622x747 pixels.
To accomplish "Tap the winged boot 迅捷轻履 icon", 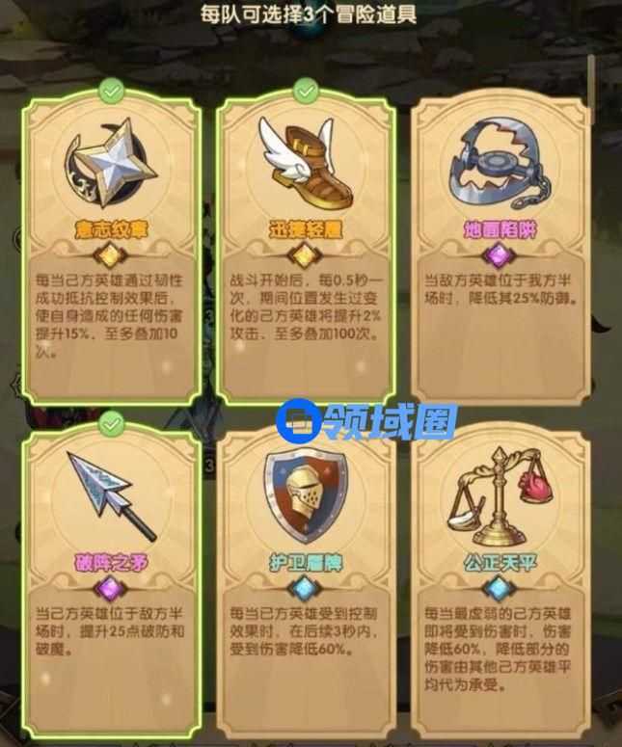I will pos(303,162).
